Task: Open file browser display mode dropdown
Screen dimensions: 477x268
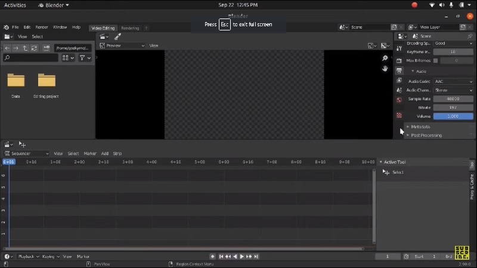Action: point(68,58)
